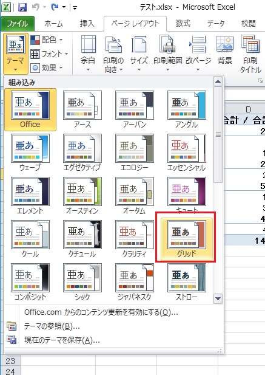Select the オースティン theme
The height and width of the screenshot is (375, 265).
click(x=82, y=196)
